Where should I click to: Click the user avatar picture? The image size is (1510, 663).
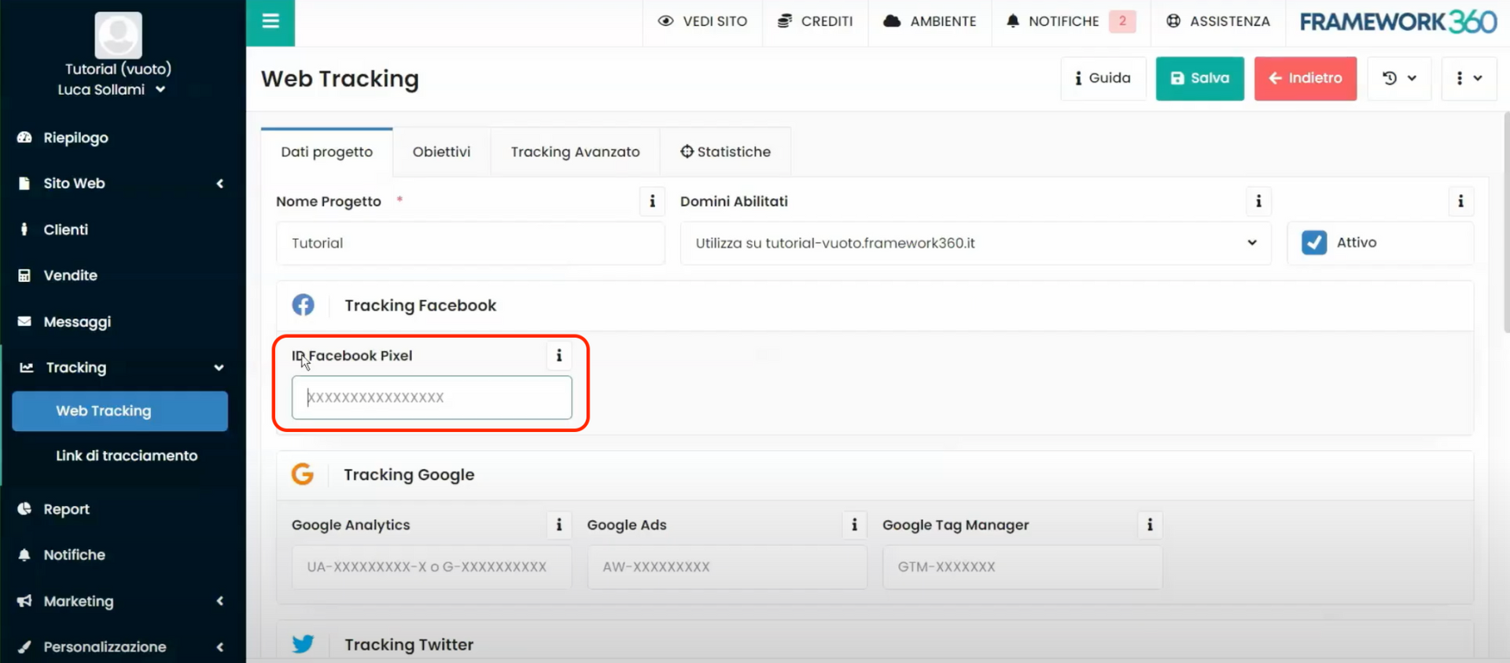(x=118, y=35)
